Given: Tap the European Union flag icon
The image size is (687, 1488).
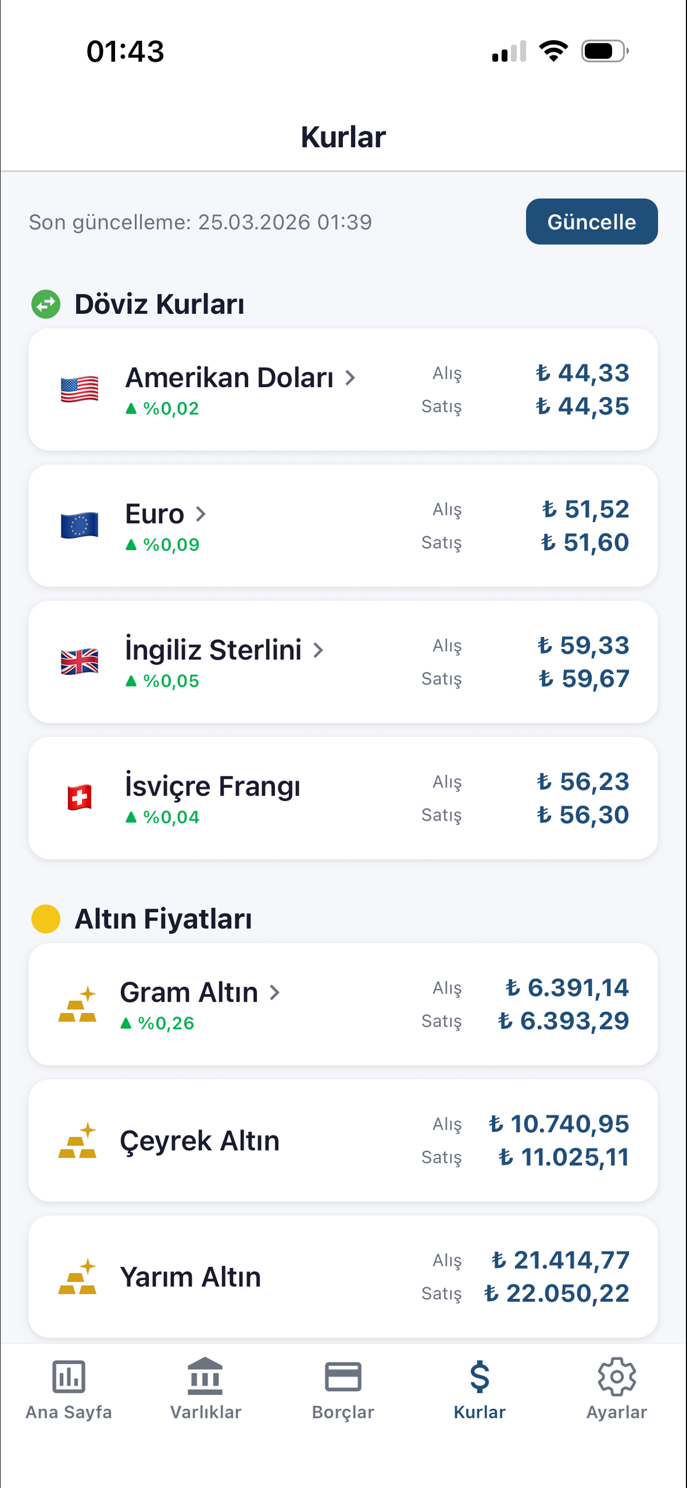Looking at the screenshot, I should (80, 525).
